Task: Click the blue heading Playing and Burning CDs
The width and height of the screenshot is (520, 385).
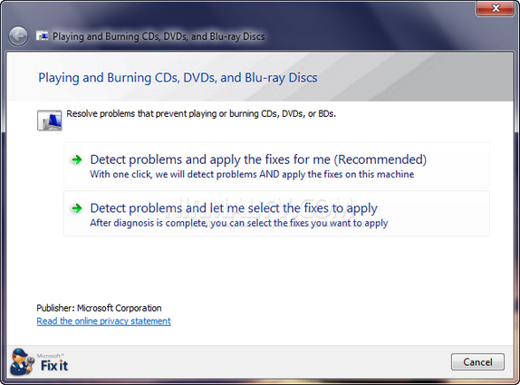Action: pos(178,78)
